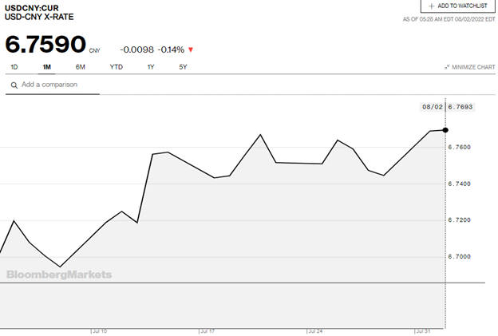498x336 pixels.
Task: Select the active 1M range tab
Action: (x=47, y=67)
